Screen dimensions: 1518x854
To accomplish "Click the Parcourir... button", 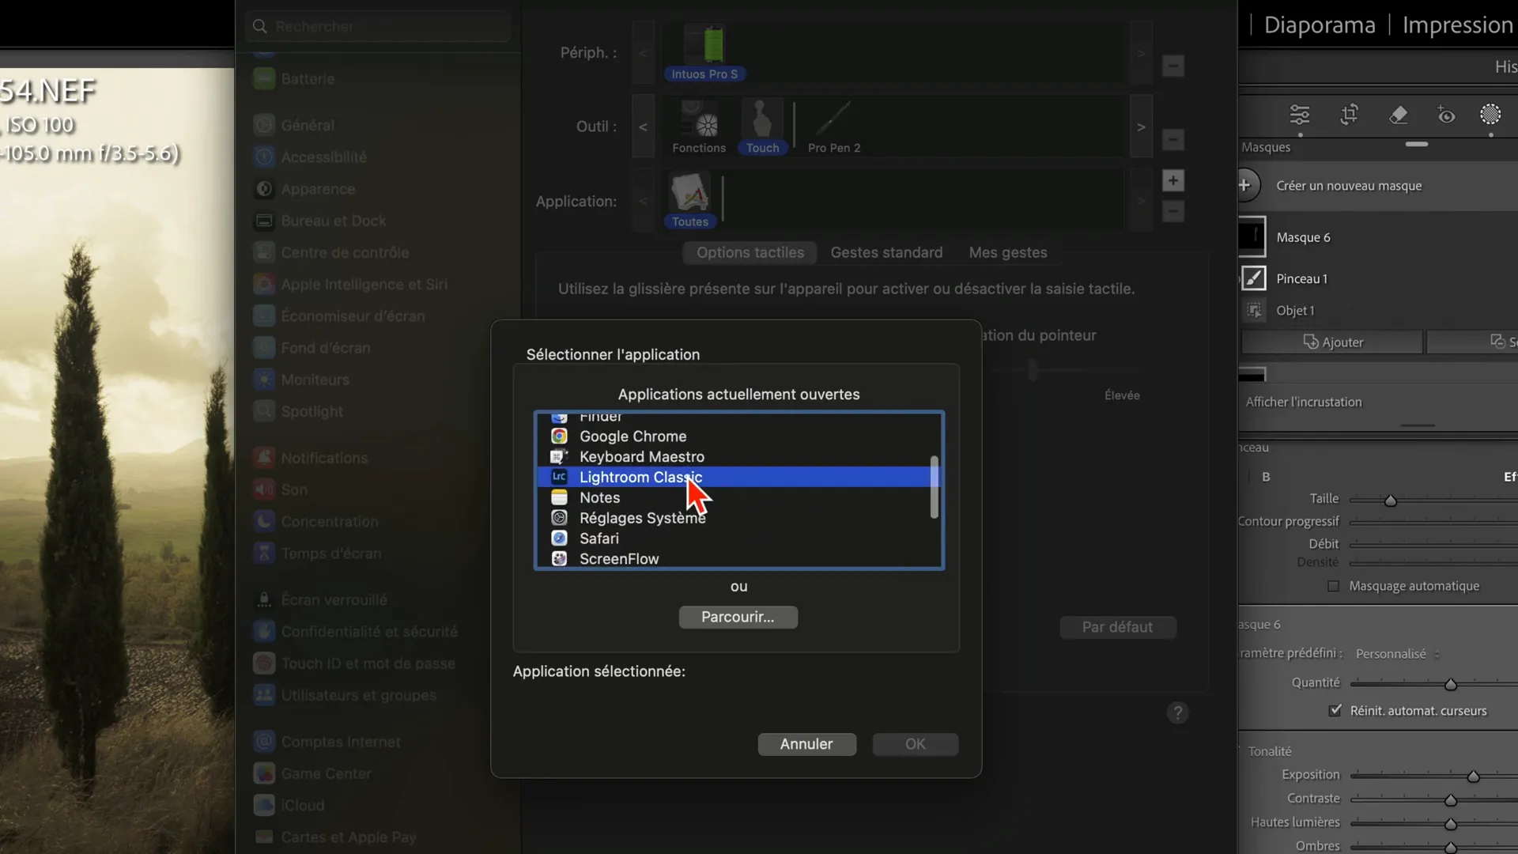I will 738,617.
